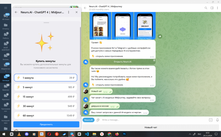This screenshot has height=137, width=221.
Task: Open the 260.54 ₽ screenshot thumbnail
Action: 145,26
